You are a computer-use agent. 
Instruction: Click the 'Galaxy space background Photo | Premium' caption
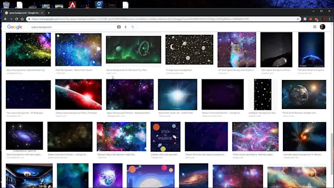point(76,113)
